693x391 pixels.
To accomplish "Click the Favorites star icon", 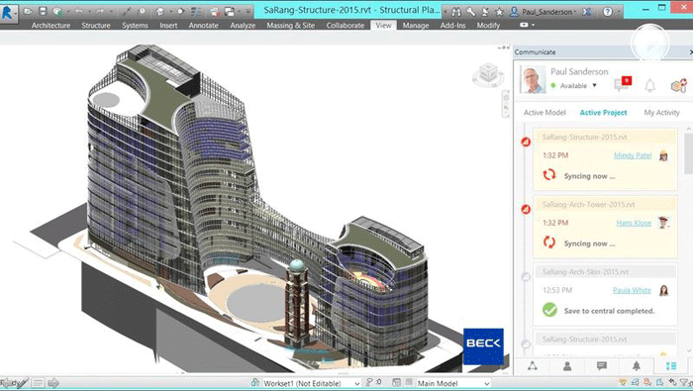I will click(x=499, y=12).
